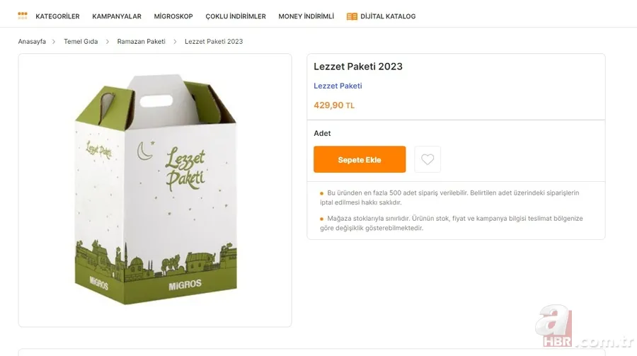Open the KATEGORİLER menu

click(57, 16)
